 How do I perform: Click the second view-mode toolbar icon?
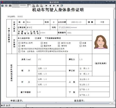(x=6, y=6)
